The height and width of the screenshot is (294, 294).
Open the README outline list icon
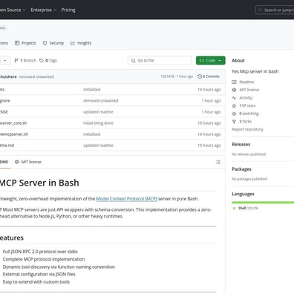click(218, 162)
